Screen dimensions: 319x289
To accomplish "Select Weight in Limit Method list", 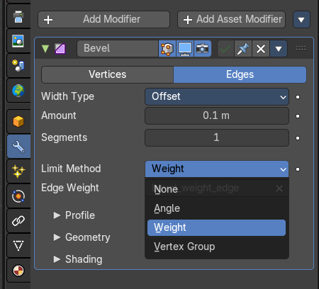I will [x=216, y=227].
